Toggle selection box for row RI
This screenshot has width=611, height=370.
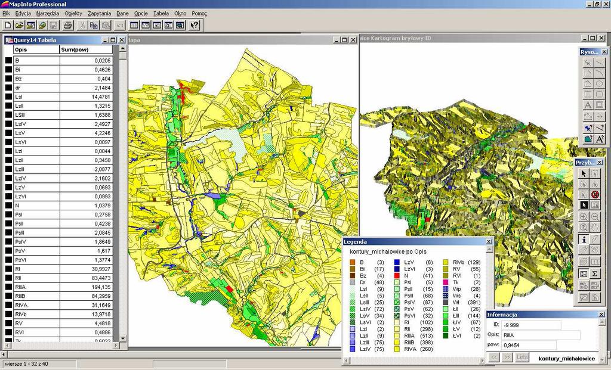(8, 269)
